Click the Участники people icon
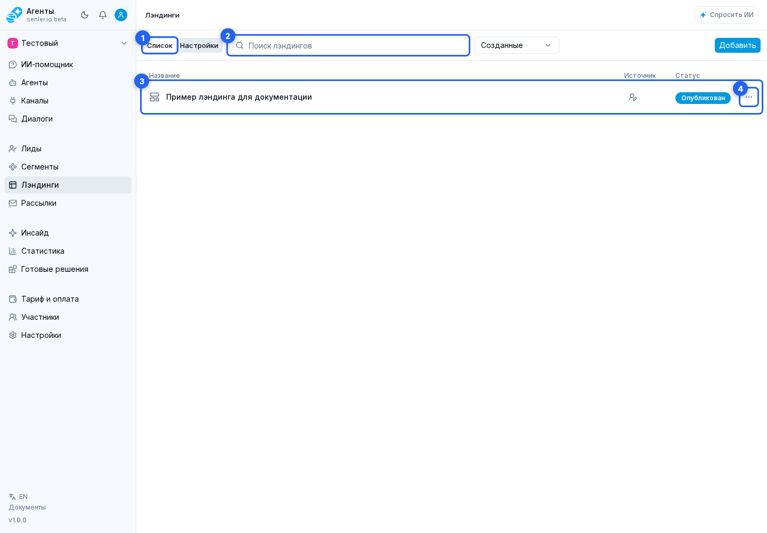The height and width of the screenshot is (533, 767). click(13, 317)
